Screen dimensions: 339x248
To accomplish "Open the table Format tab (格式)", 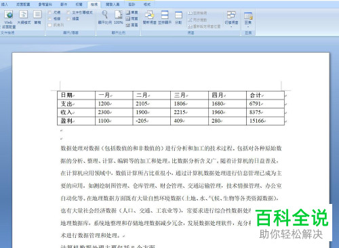I will (147, 4).
